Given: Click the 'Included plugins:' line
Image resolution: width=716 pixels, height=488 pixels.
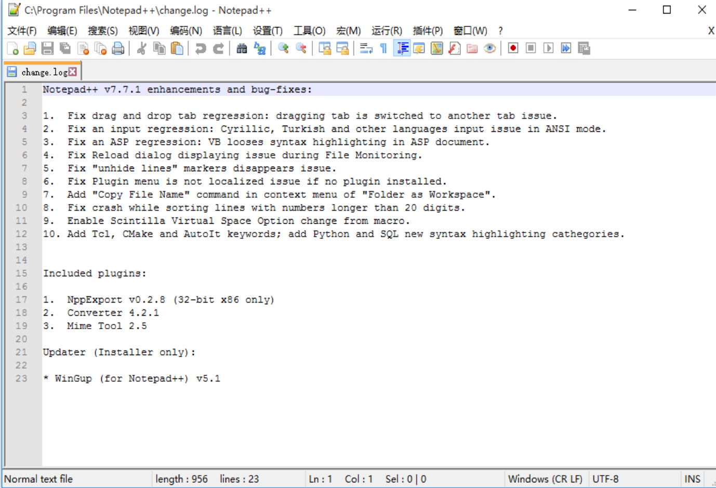Looking at the screenshot, I should [x=95, y=274].
